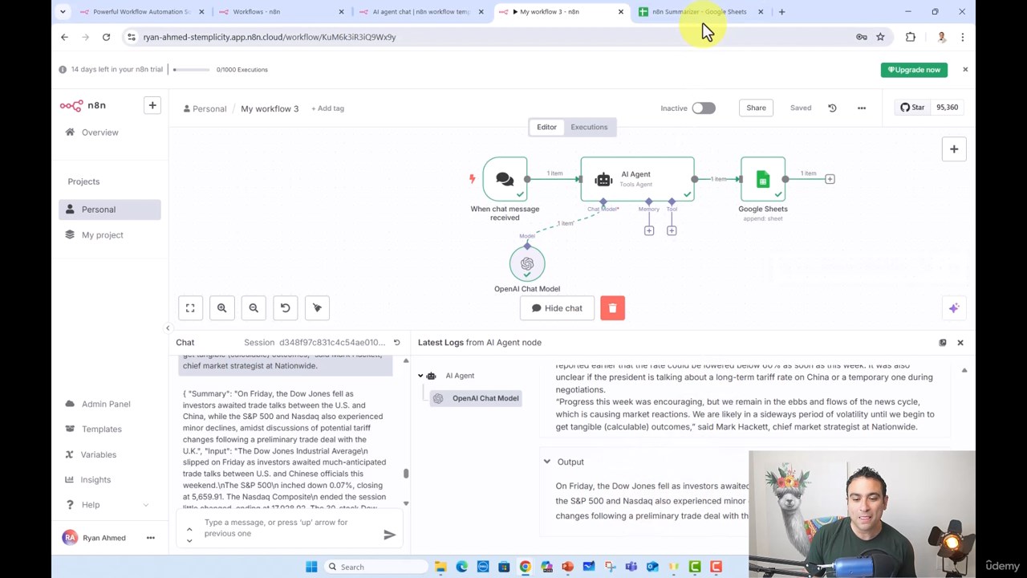1027x578 pixels.
Task: Star n8n on GitHub
Action: [912, 108]
